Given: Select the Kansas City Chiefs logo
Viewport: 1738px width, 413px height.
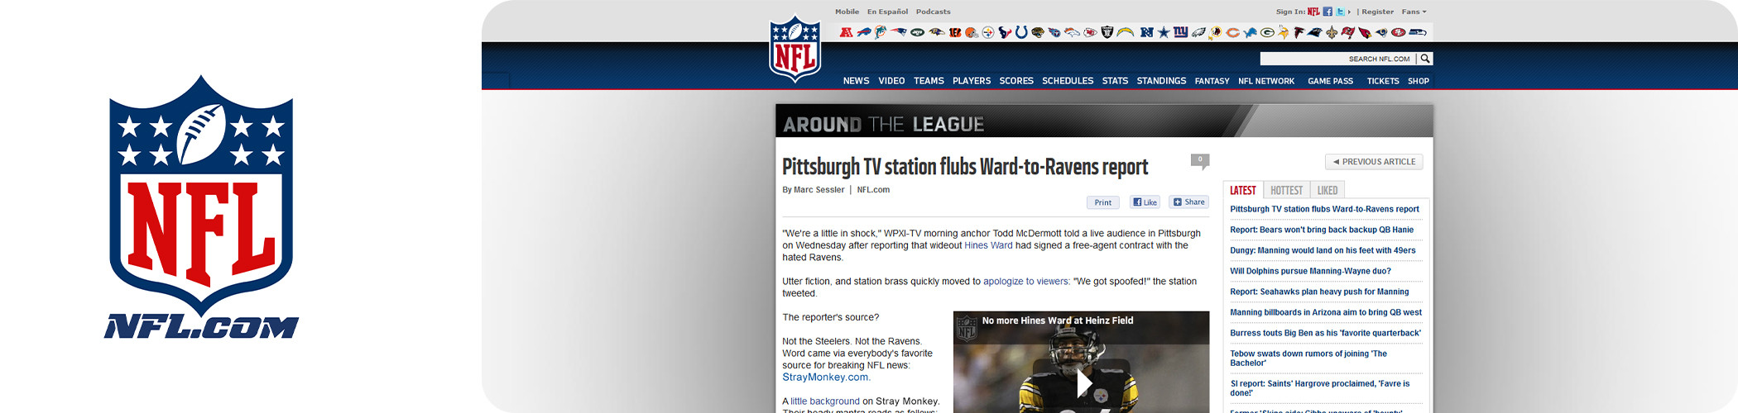Looking at the screenshot, I should (x=1090, y=32).
